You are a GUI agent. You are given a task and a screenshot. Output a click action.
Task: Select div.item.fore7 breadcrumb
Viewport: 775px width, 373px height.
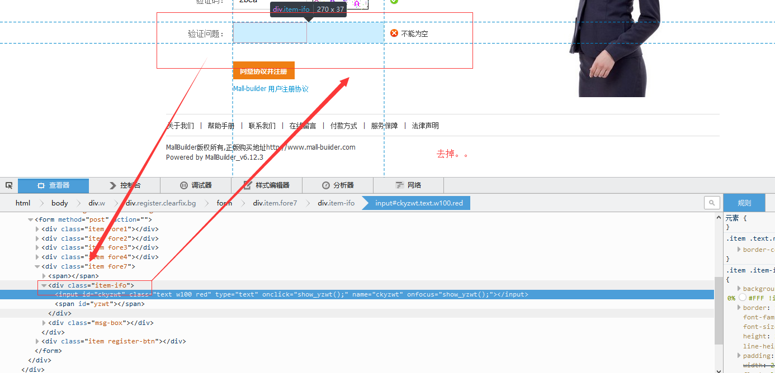pos(275,203)
